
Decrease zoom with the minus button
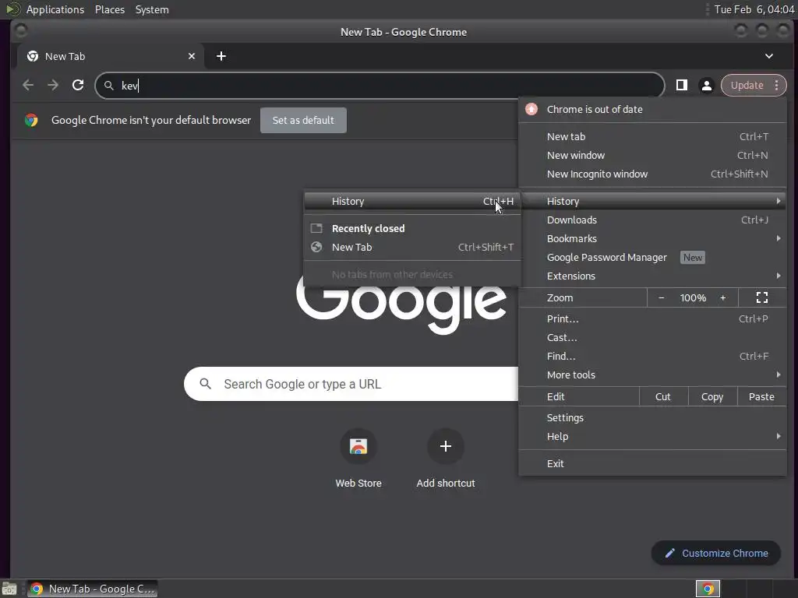coord(661,297)
